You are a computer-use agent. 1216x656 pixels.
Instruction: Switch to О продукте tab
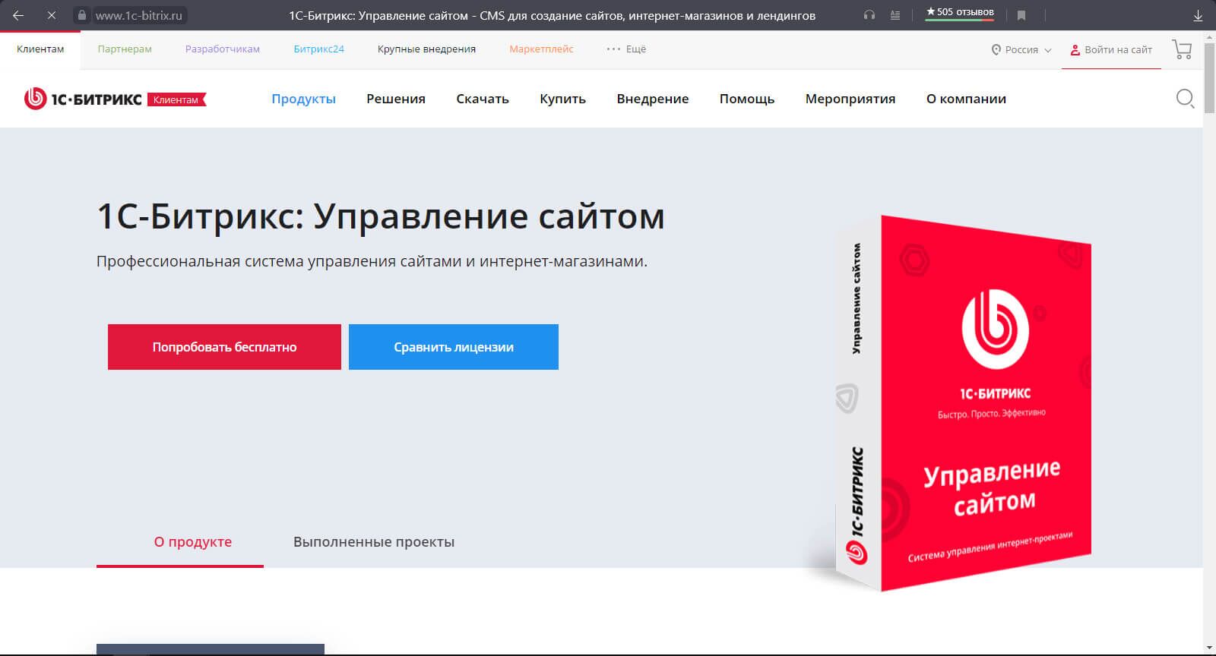[x=193, y=542]
